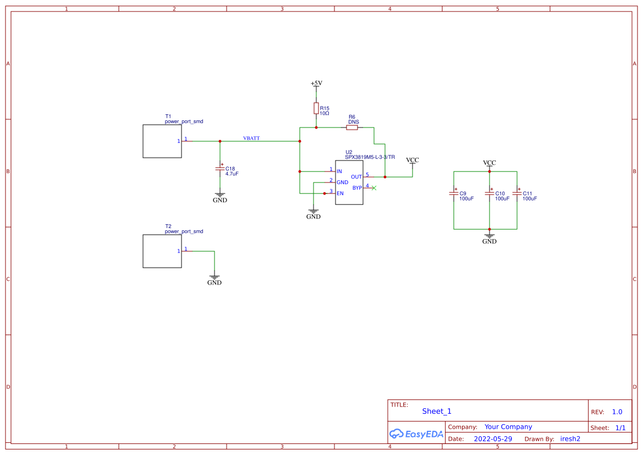Select power port T1 symbol
Screen dimensions: 643x455
click(x=162, y=140)
